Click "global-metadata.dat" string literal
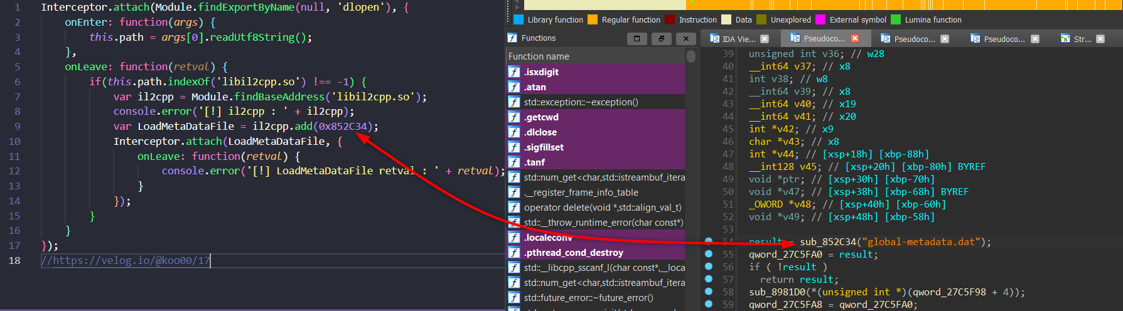The image size is (1123, 311). [921, 242]
